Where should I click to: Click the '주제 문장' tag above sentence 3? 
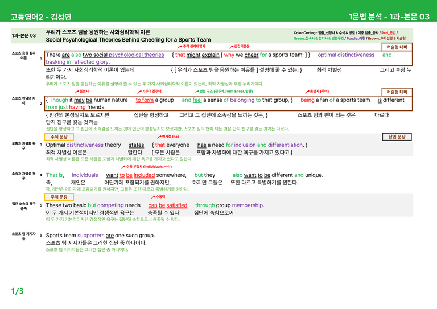tap(59, 137)
